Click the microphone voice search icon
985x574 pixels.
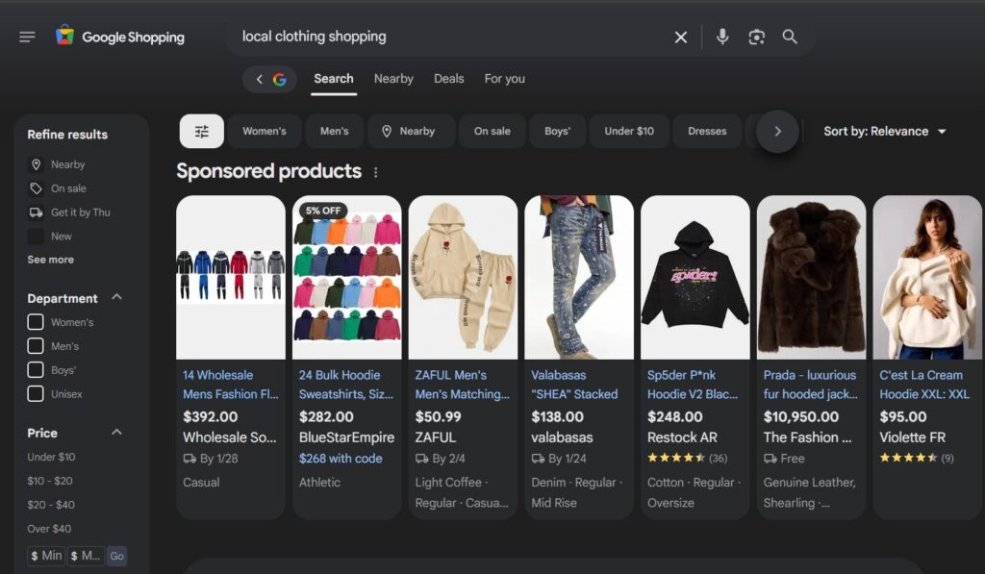click(721, 37)
